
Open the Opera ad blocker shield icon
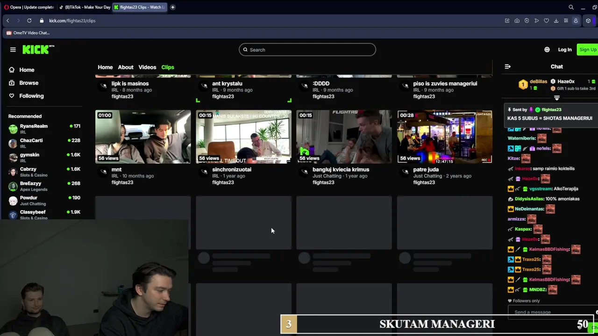(x=527, y=21)
